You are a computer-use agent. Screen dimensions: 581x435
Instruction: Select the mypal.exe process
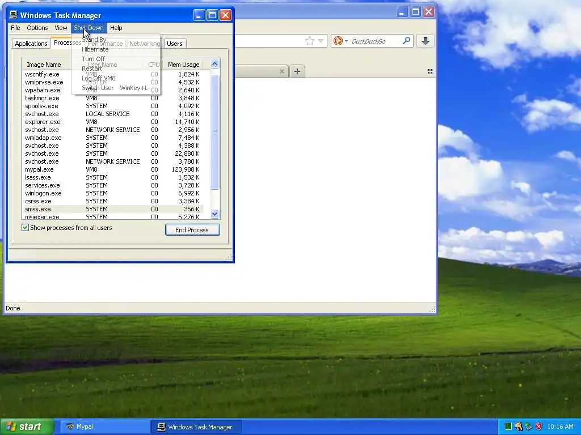[x=113, y=169]
